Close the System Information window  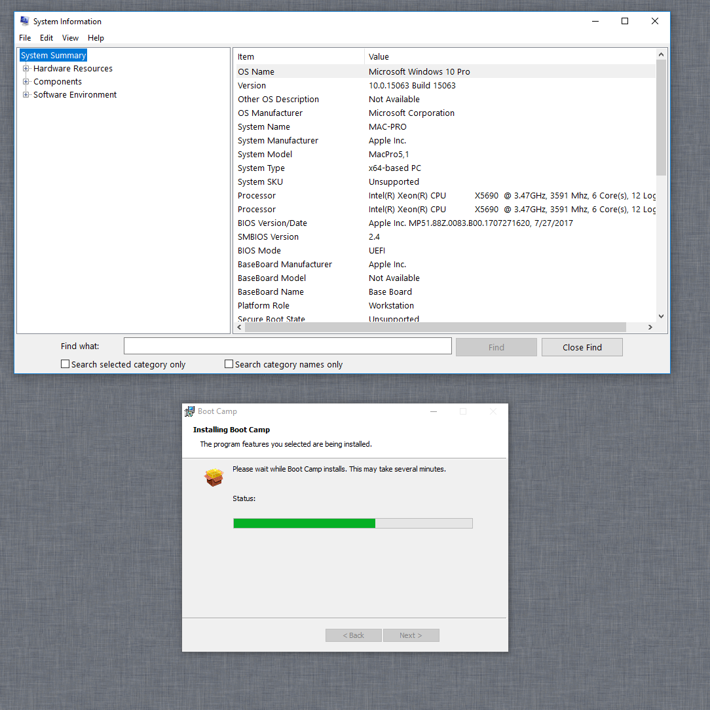[655, 21]
